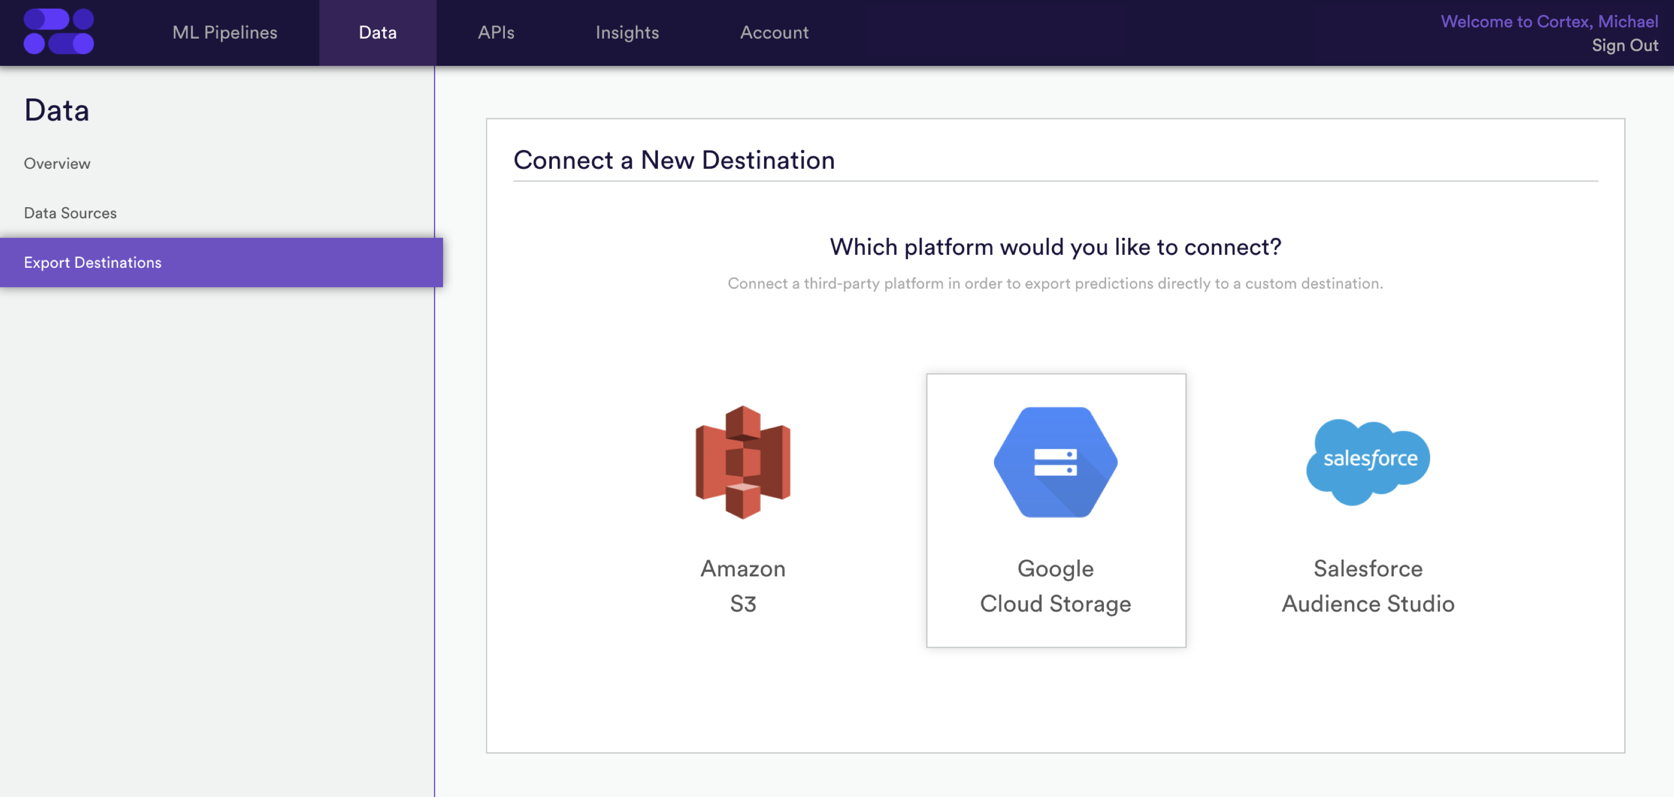Open Overview in Data sidebar
Viewport: 1674px width, 797px height.
click(57, 164)
